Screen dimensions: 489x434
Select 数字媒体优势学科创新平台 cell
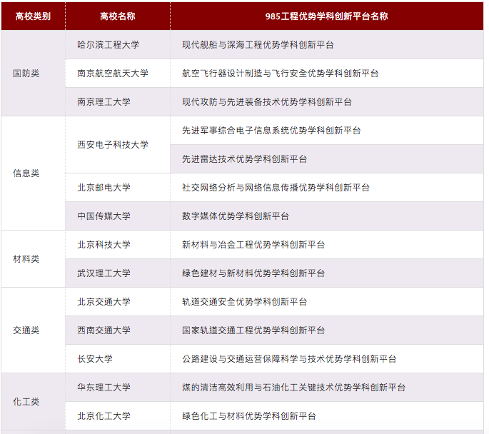(327, 216)
